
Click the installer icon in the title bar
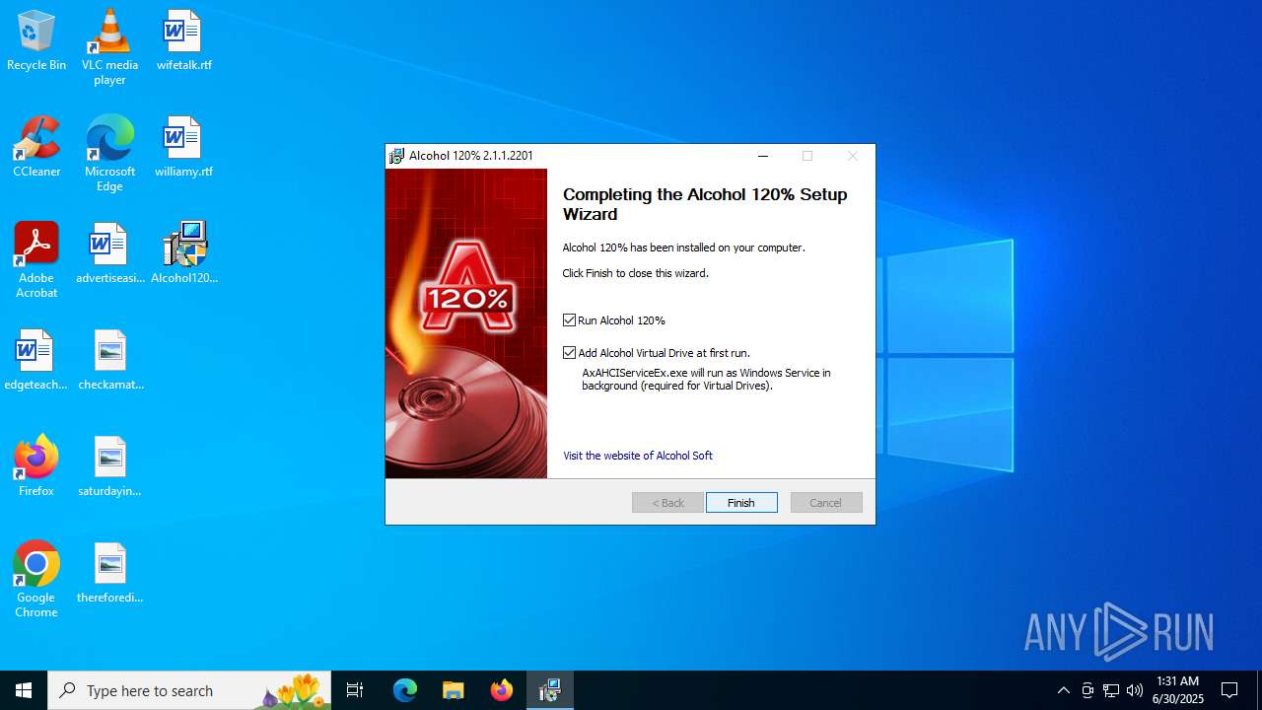pos(396,156)
